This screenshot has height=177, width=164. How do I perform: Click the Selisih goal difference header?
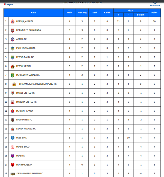coord(140,15)
